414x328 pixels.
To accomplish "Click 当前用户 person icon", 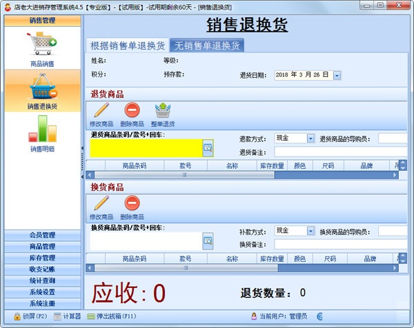I will click(254, 316).
